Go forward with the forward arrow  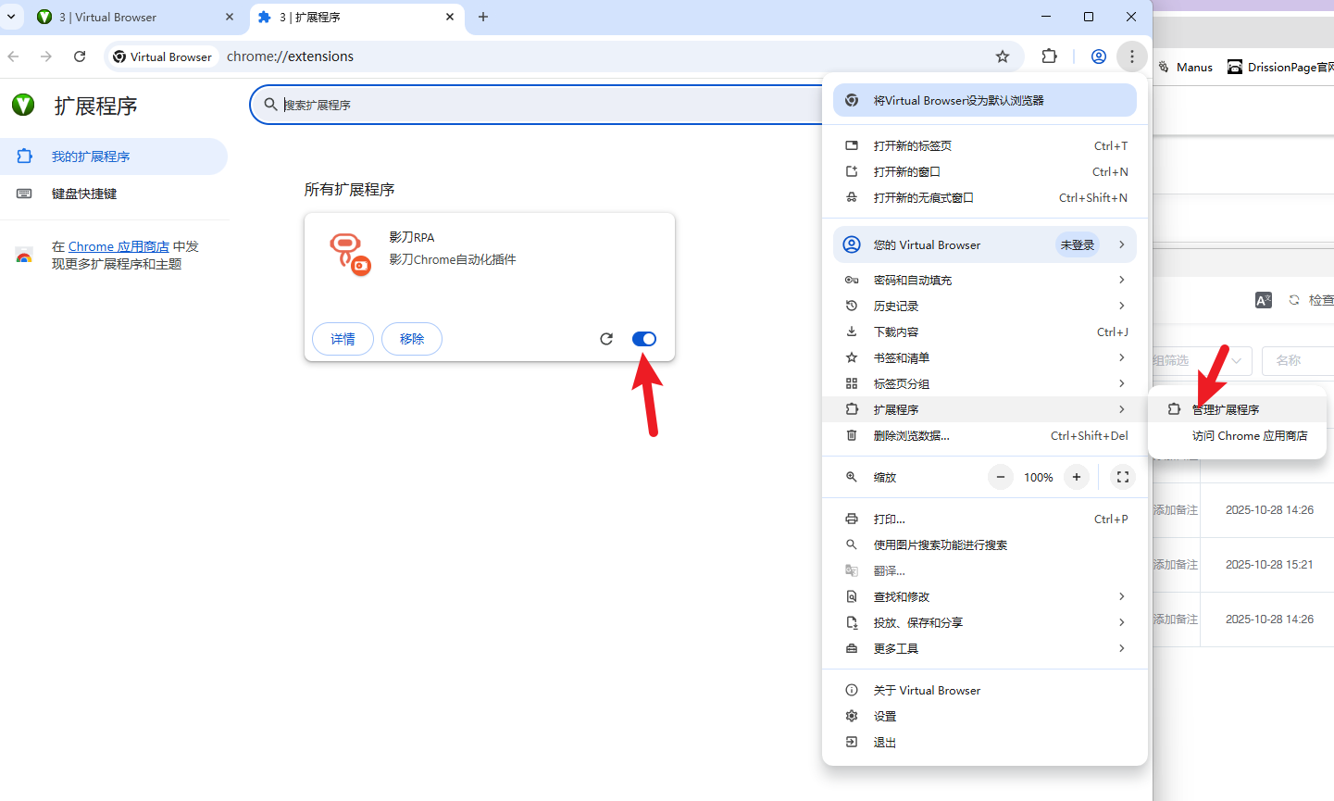(46, 56)
